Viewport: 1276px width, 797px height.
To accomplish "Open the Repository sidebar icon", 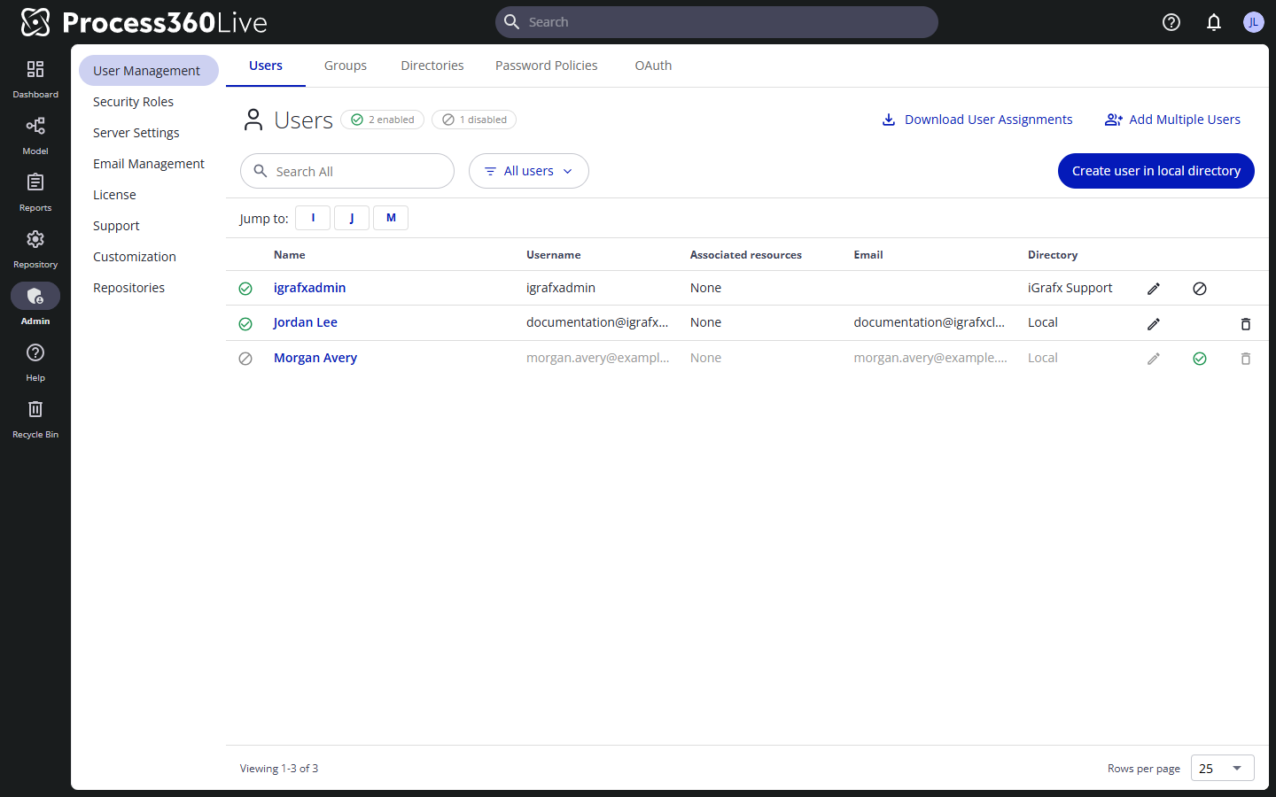I will pos(35,248).
